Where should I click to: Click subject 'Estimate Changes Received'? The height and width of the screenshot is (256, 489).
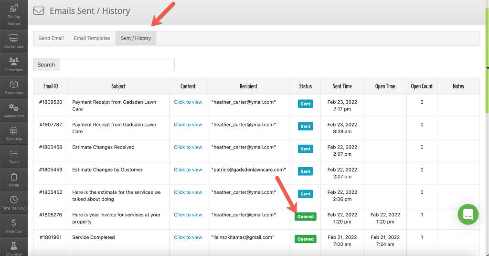pyautogui.click(x=103, y=147)
